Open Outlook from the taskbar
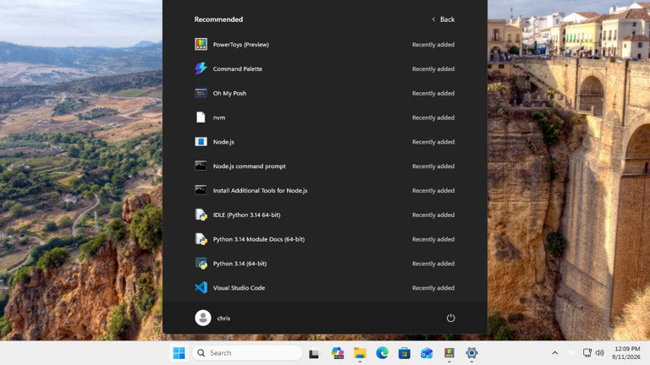This screenshot has height=365, width=650. [x=427, y=353]
